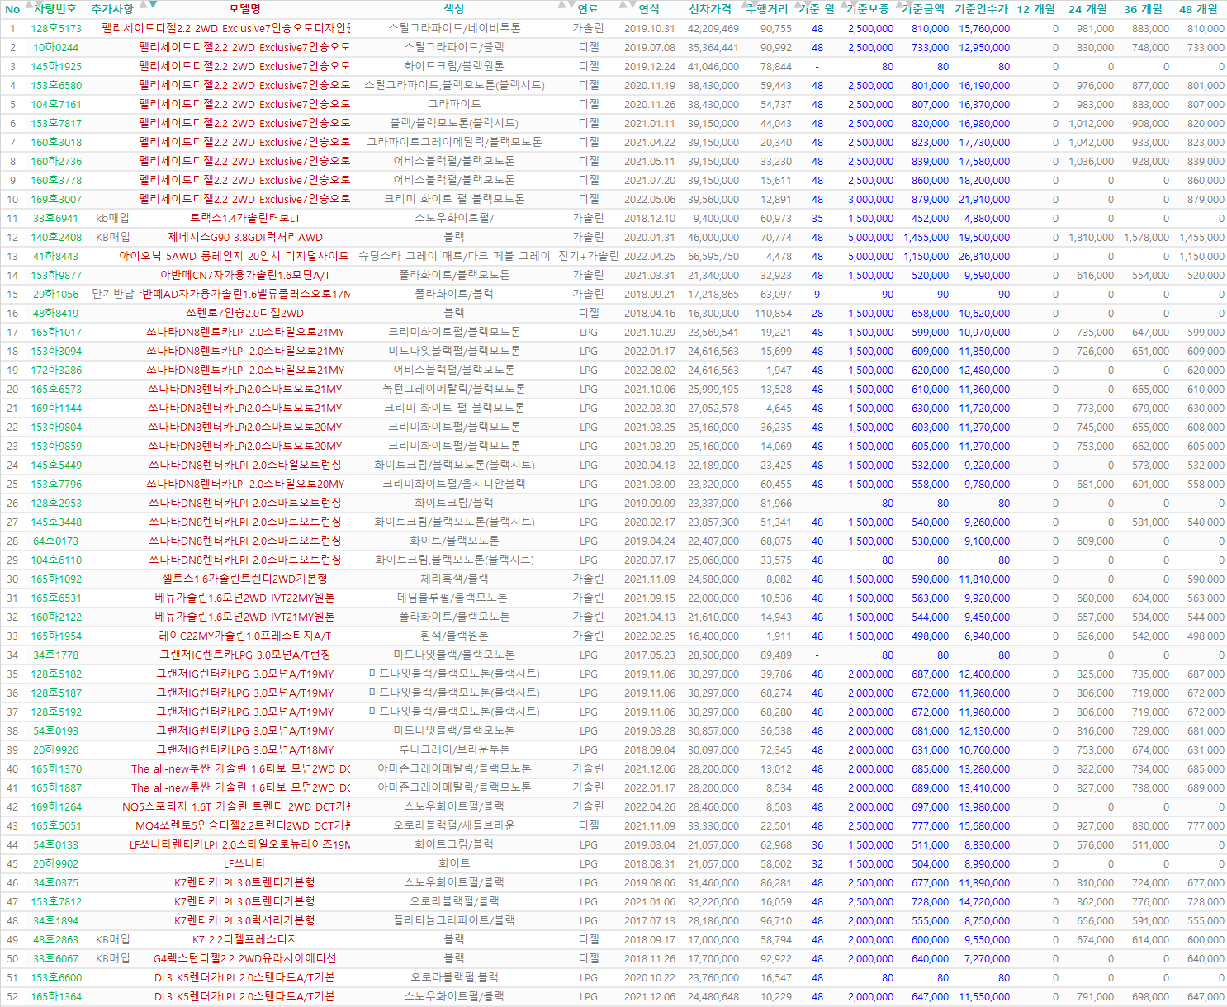Click model 아반떼CN7자가용가솔린1.6모던A/T
Viewport: 1227px width, 1007px height.
coord(245,275)
